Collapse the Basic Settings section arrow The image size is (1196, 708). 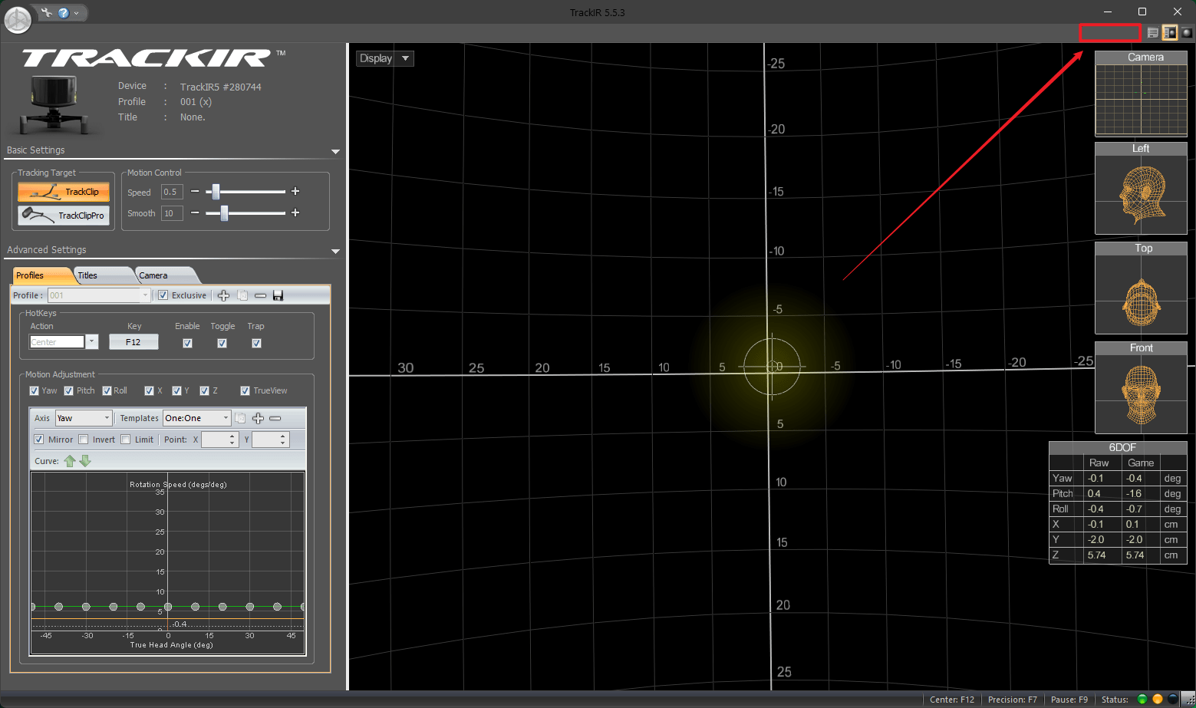pos(335,152)
